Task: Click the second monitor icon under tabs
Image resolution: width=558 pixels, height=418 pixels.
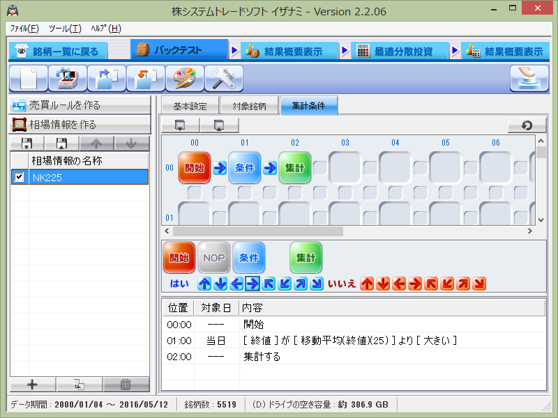Action: [219, 125]
